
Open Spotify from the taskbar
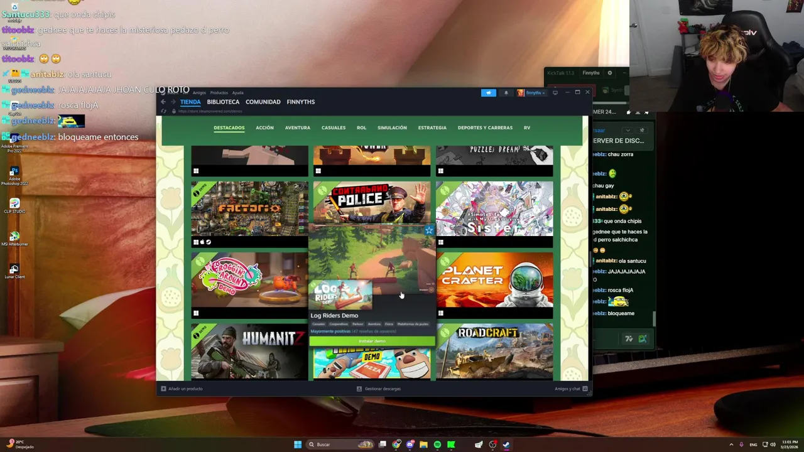pos(437,444)
